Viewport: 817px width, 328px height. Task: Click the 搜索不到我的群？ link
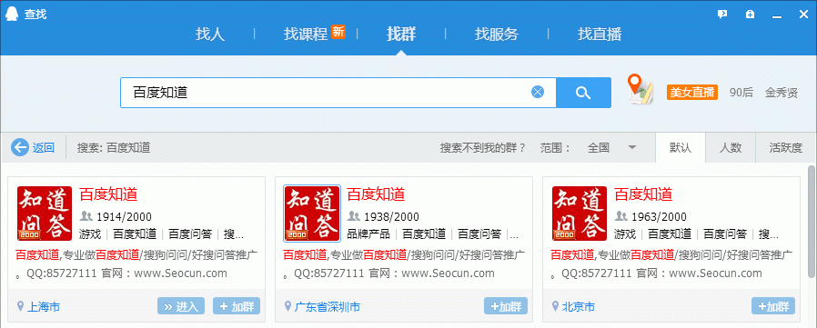pyautogui.click(x=483, y=148)
